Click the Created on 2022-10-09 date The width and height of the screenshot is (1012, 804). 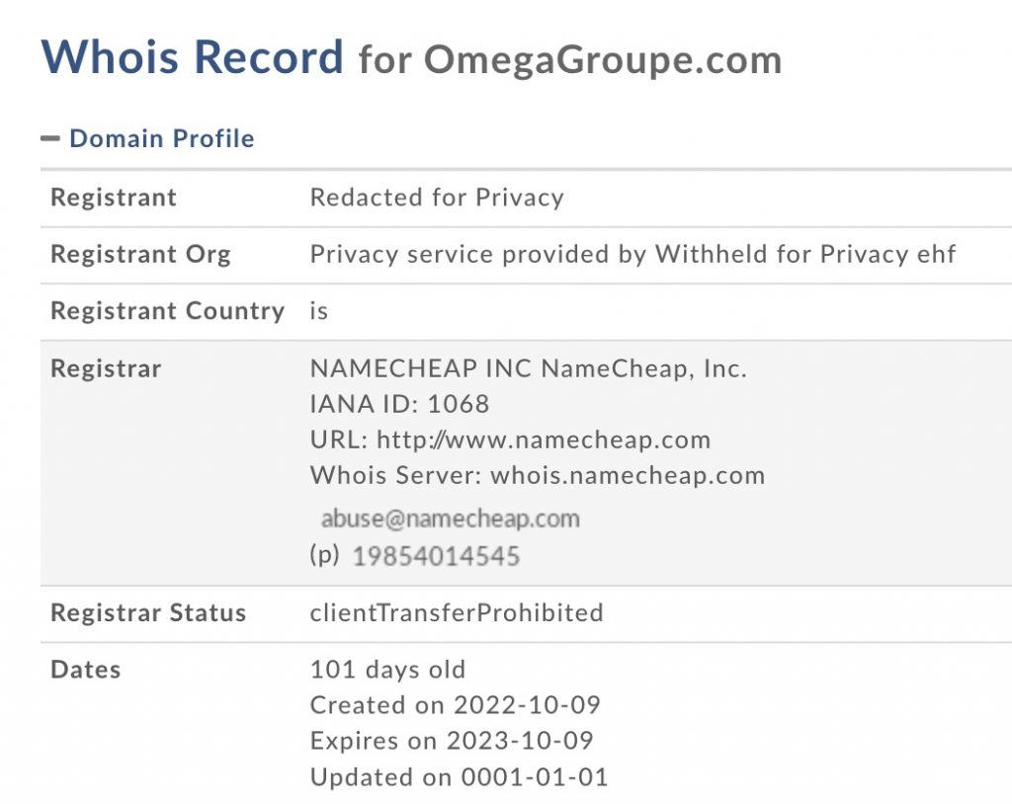[455, 705]
